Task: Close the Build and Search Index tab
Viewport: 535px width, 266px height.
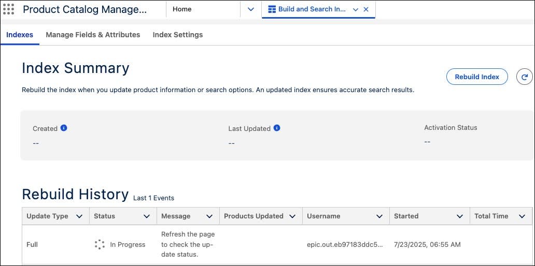Action: tap(366, 9)
